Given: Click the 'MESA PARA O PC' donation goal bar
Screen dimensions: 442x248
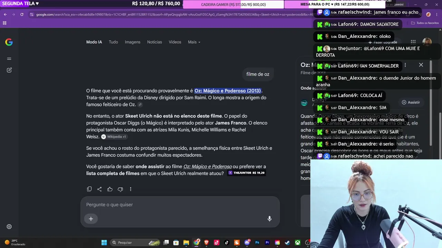Looking at the screenshot, I should 335,4.
